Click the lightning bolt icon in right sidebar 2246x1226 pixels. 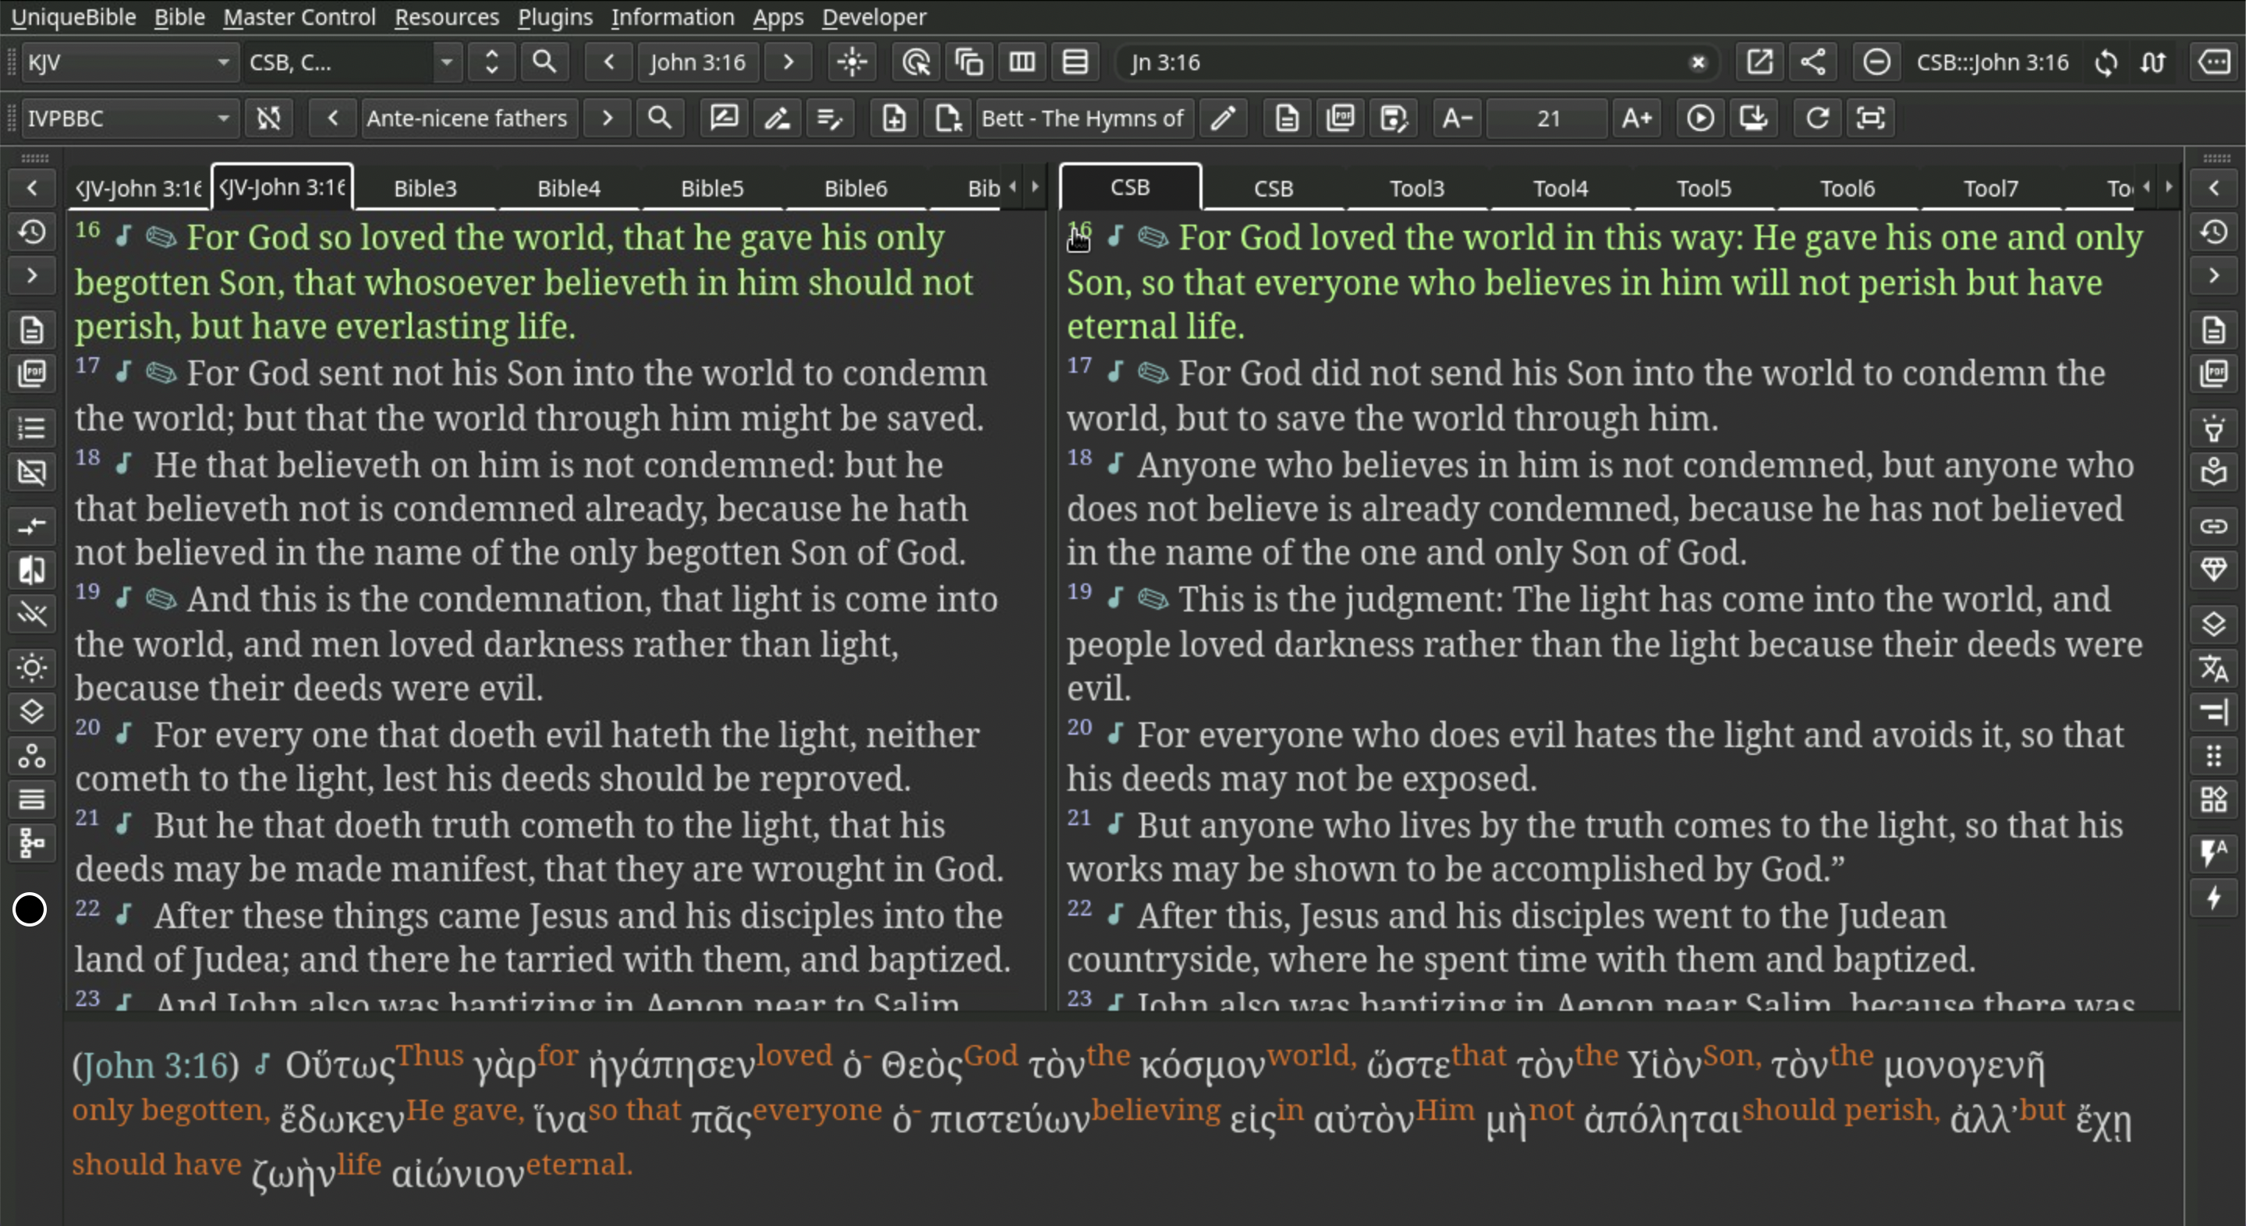[2214, 897]
